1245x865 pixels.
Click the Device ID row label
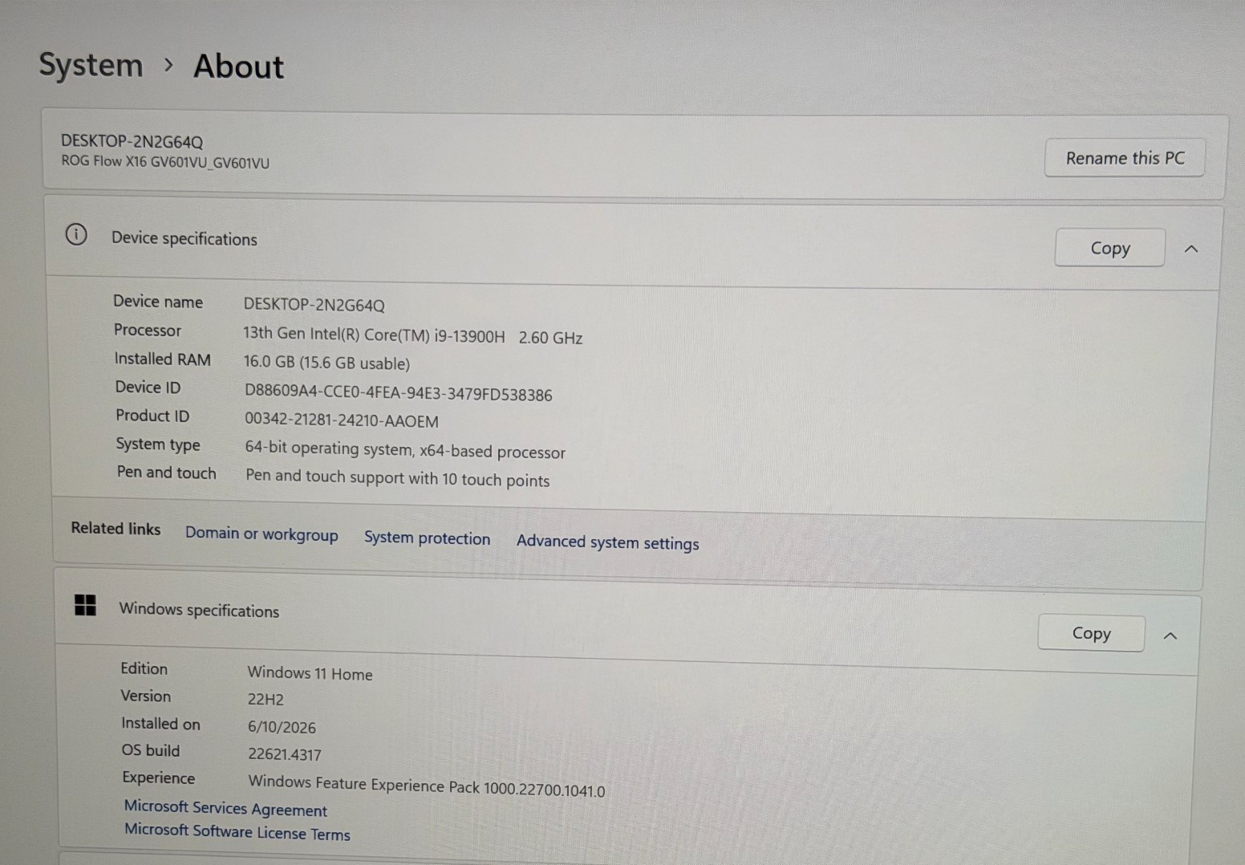pyautogui.click(x=148, y=387)
